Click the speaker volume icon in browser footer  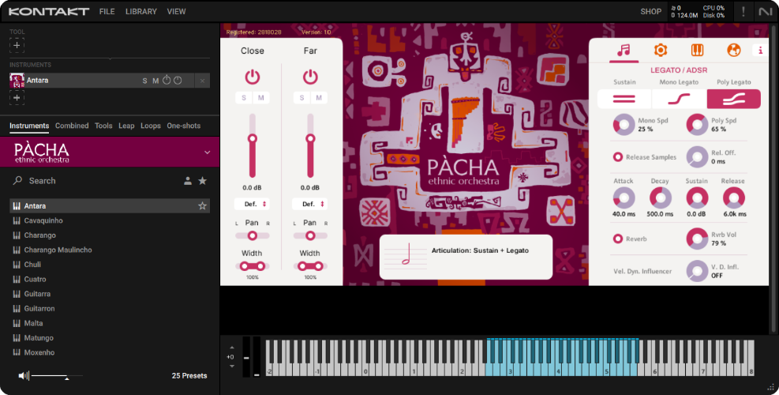click(x=24, y=375)
